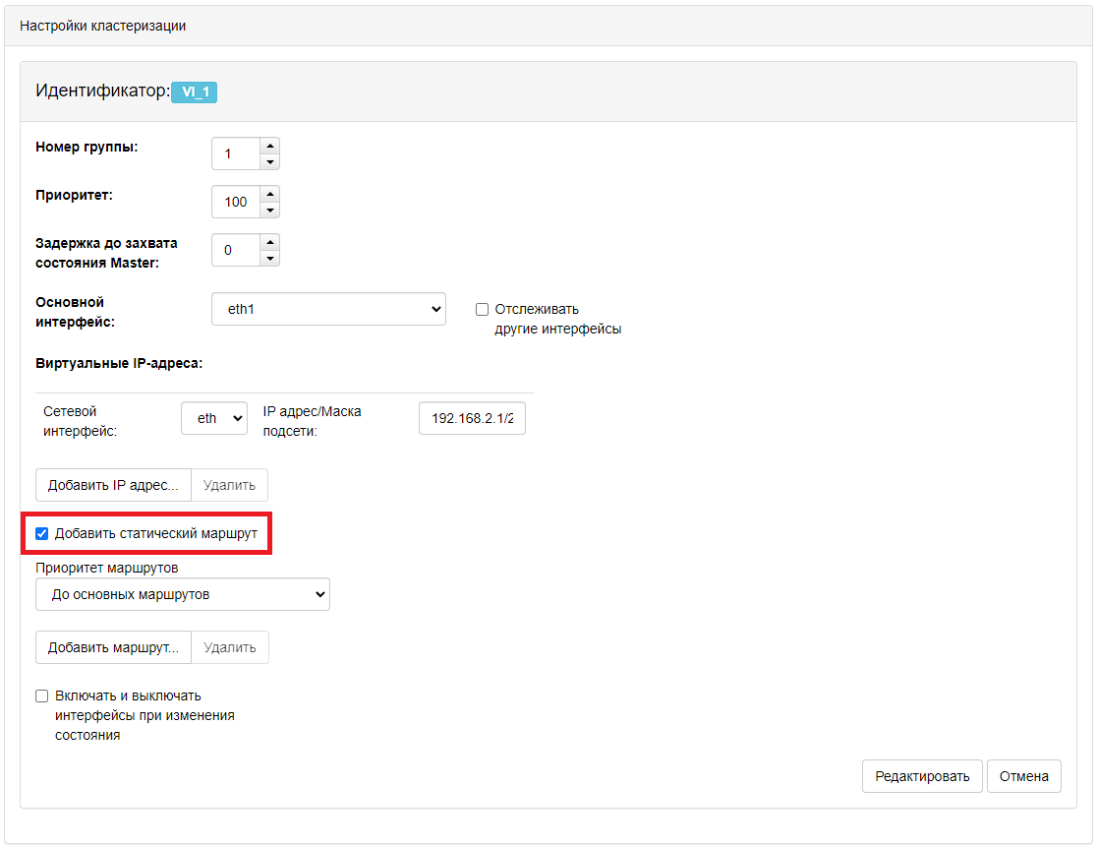
Task: Click the Добавить IP адрес button
Action: click(x=113, y=485)
